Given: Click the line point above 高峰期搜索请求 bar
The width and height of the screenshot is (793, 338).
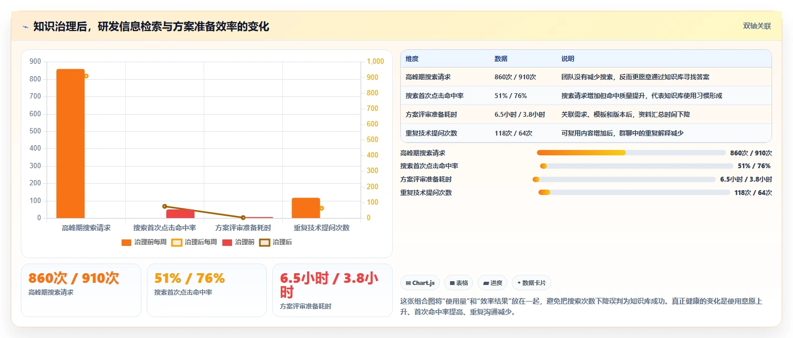Looking at the screenshot, I should pyautogui.click(x=86, y=76).
